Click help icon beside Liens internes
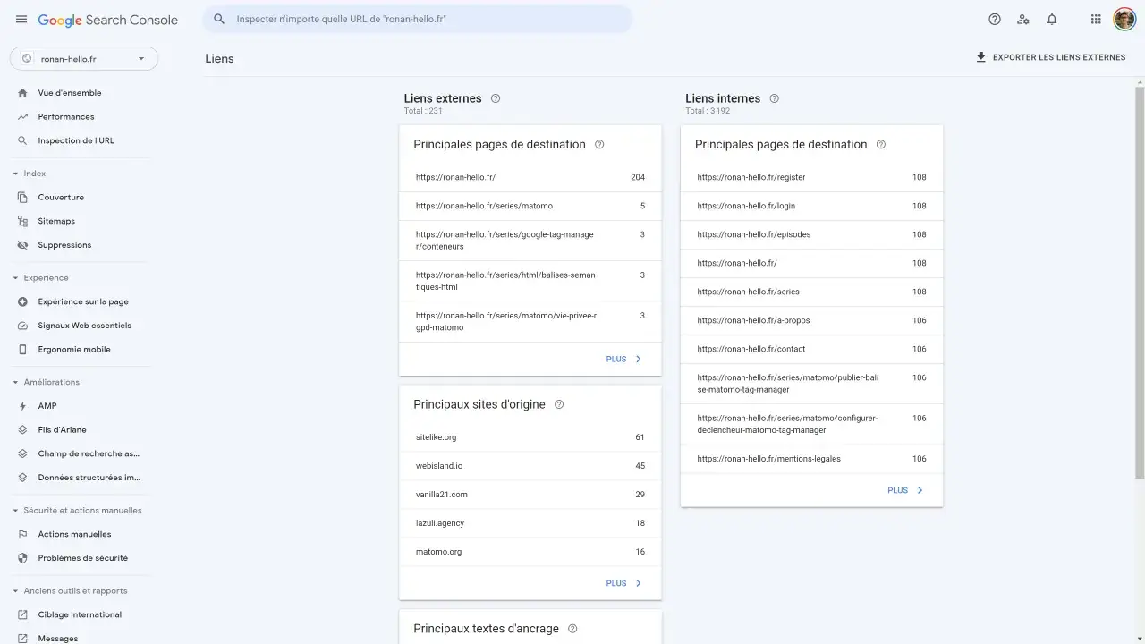This screenshot has height=644, width=1145. (x=775, y=98)
